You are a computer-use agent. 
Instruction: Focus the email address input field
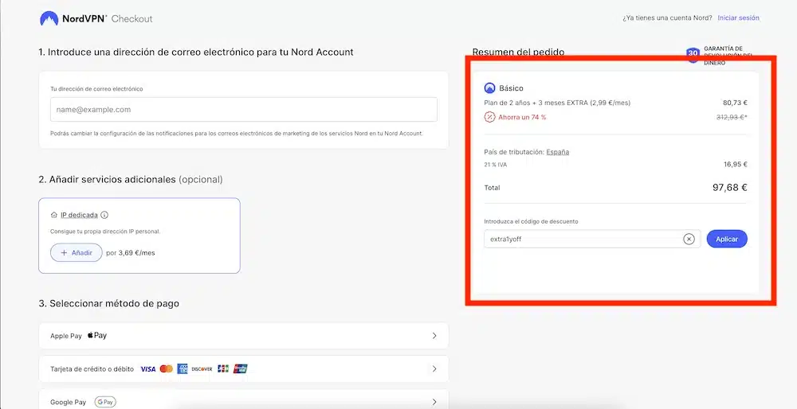coord(243,110)
